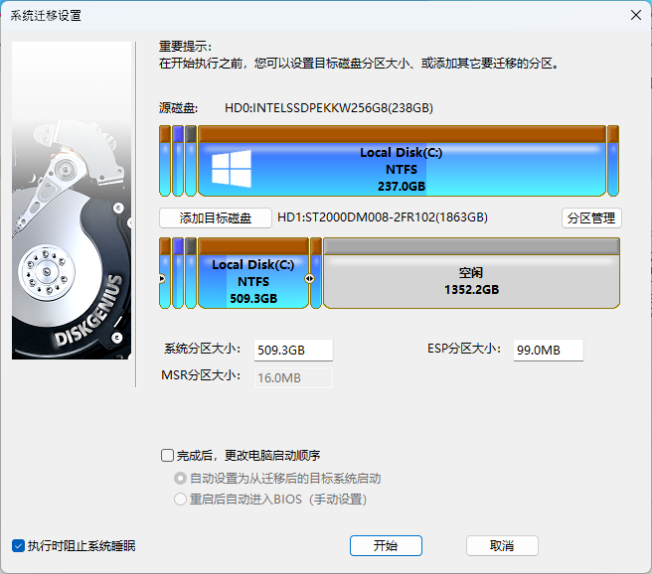
Task: Select the target Local Disk(C:) 509.3GB partition
Action: coord(253,280)
